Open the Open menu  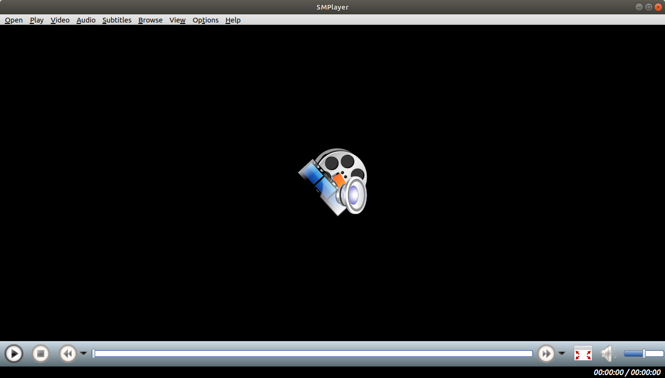click(x=14, y=20)
